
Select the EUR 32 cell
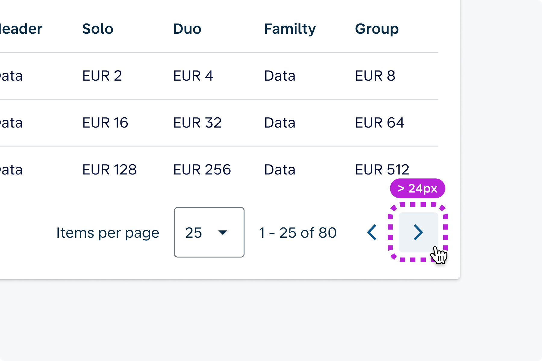(x=198, y=123)
